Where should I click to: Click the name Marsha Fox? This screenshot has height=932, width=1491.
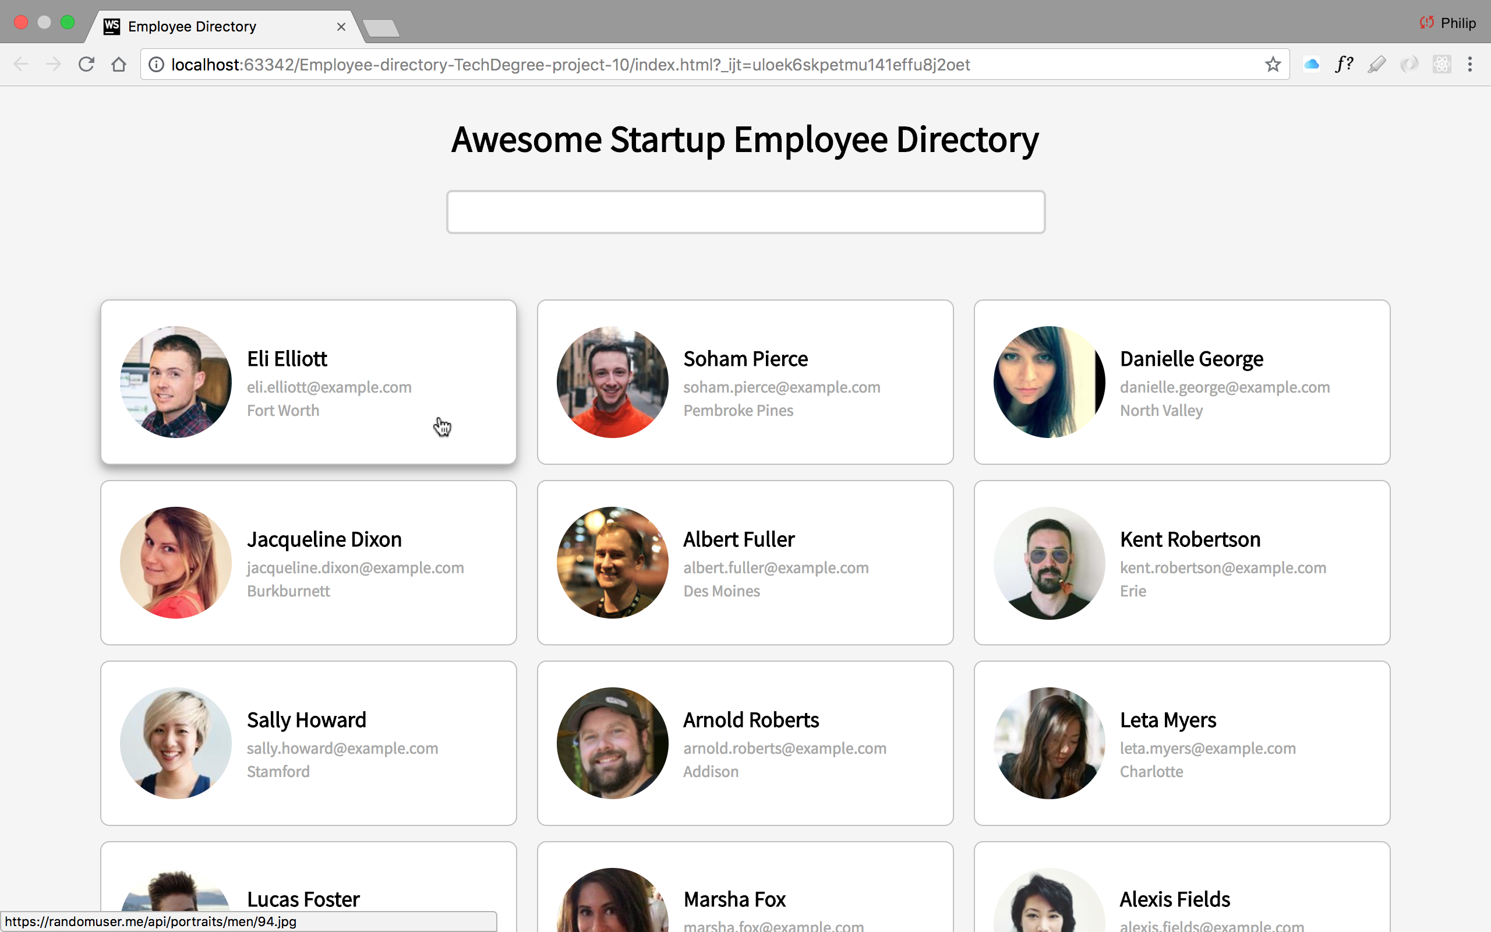coord(734,899)
